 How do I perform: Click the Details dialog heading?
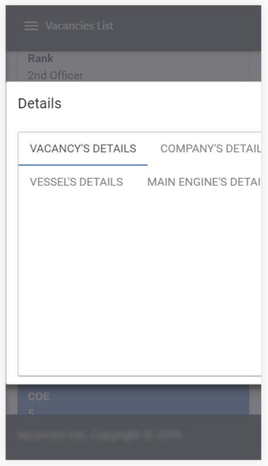click(x=40, y=104)
